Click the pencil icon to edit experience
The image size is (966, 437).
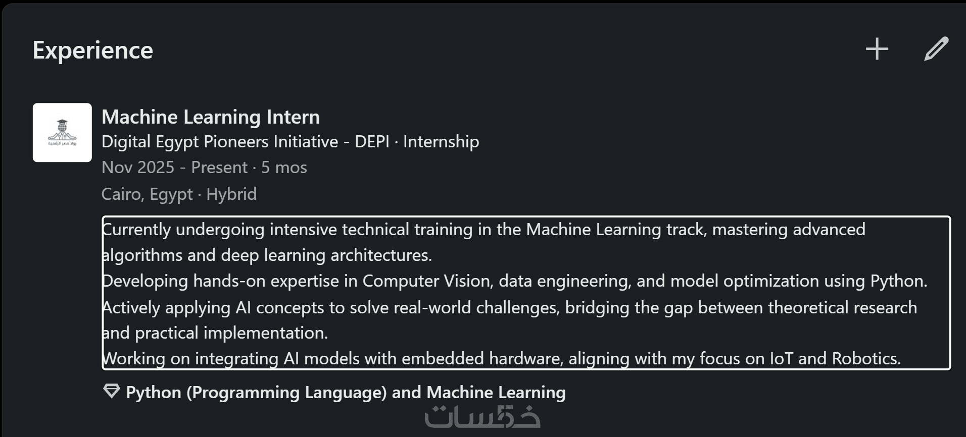[x=936, y=49]
